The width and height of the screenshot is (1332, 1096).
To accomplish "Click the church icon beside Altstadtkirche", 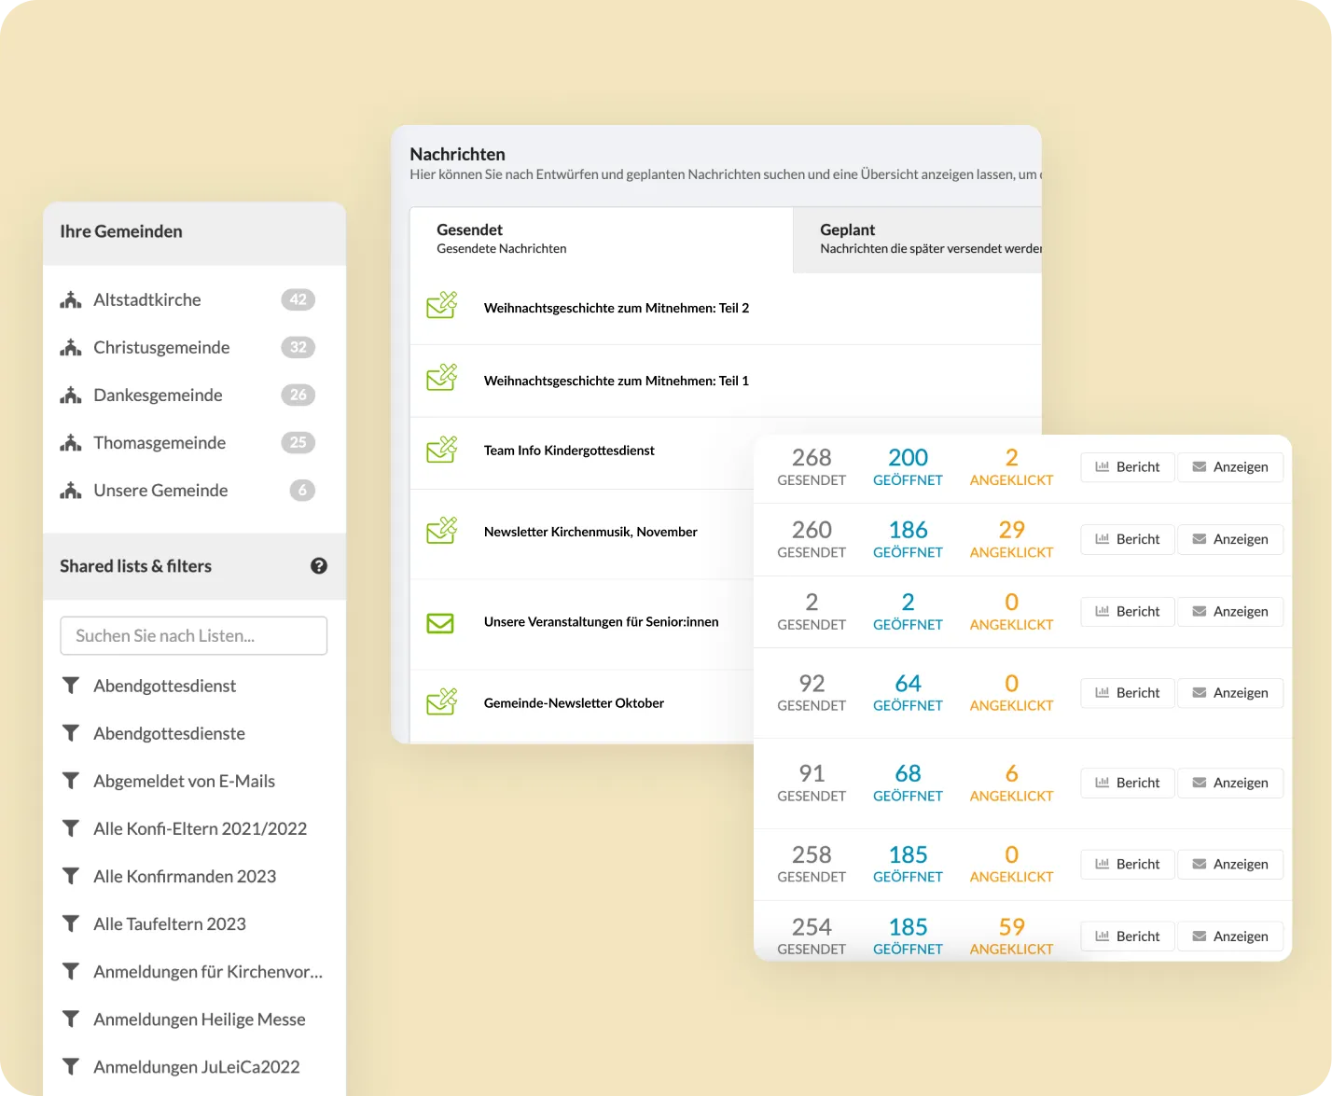I will (71, 300).
